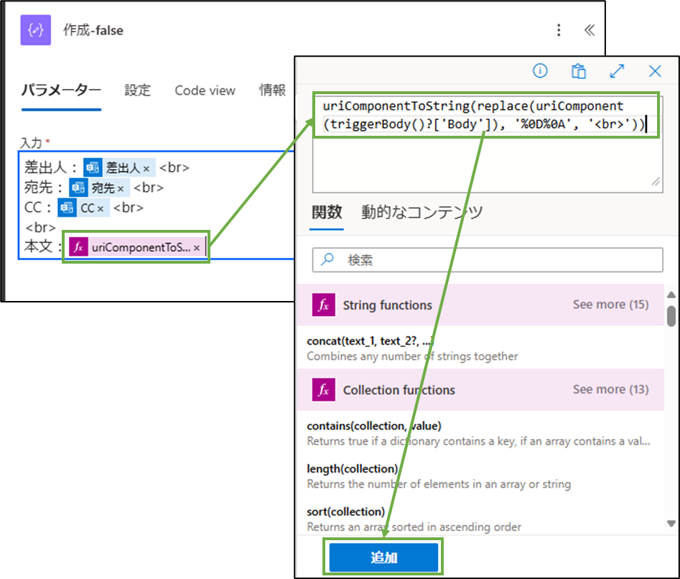
Task: Select the concat(text_1, text_2?, ...) function
Action: [480, 348]
